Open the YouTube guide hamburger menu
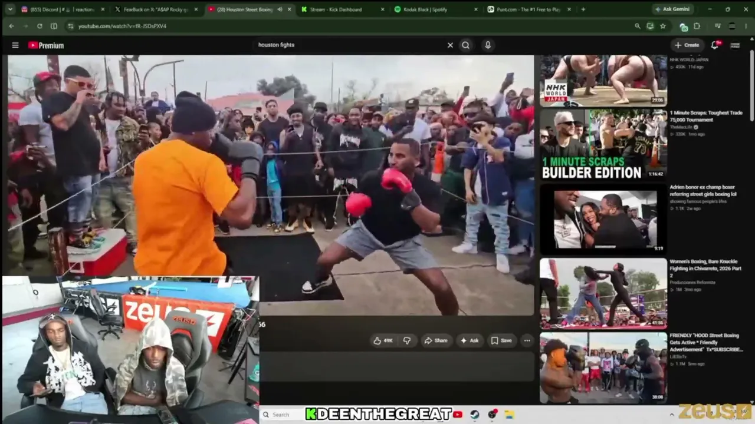The height and width of the screenshot is (424, 755). coord(15,45)
